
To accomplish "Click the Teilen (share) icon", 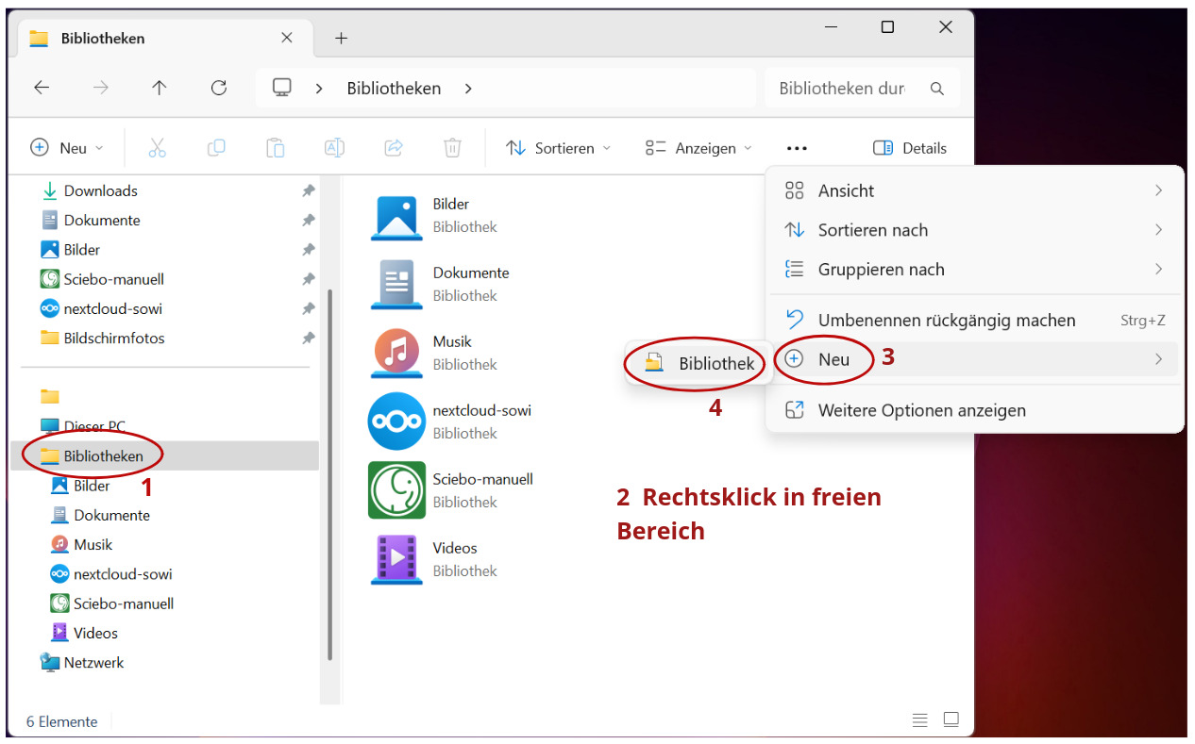I will [394, 148].
